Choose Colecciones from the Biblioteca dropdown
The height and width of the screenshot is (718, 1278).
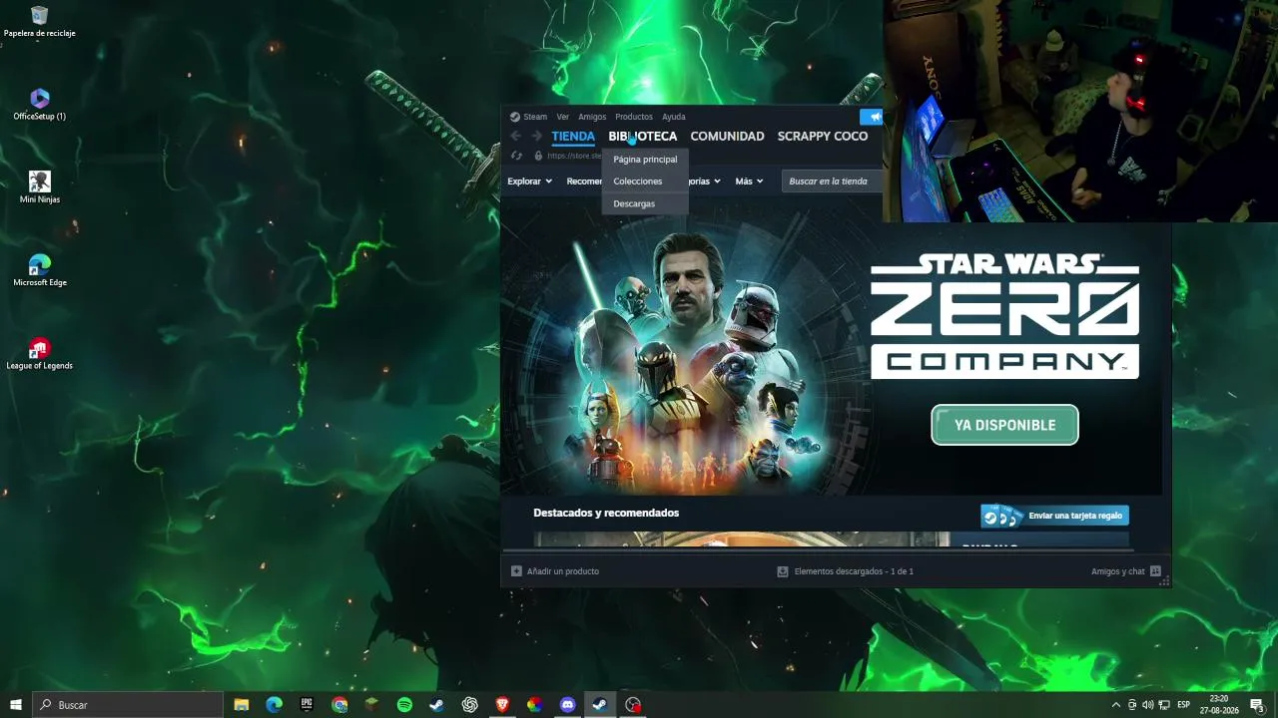[645, 181]
